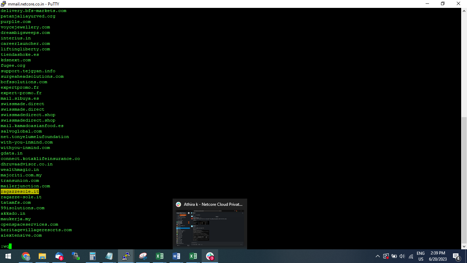Open the Notepad taskbar icon
This screenshot has width=467, height=263.
[109, 256]
